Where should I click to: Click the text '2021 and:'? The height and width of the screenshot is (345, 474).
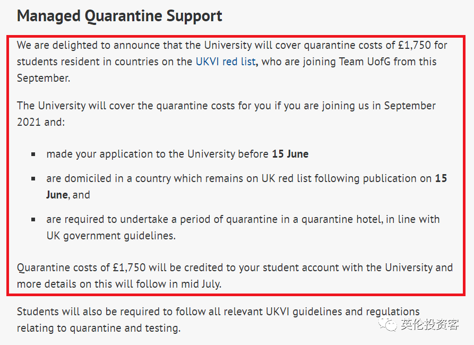[x=41, y=122]
